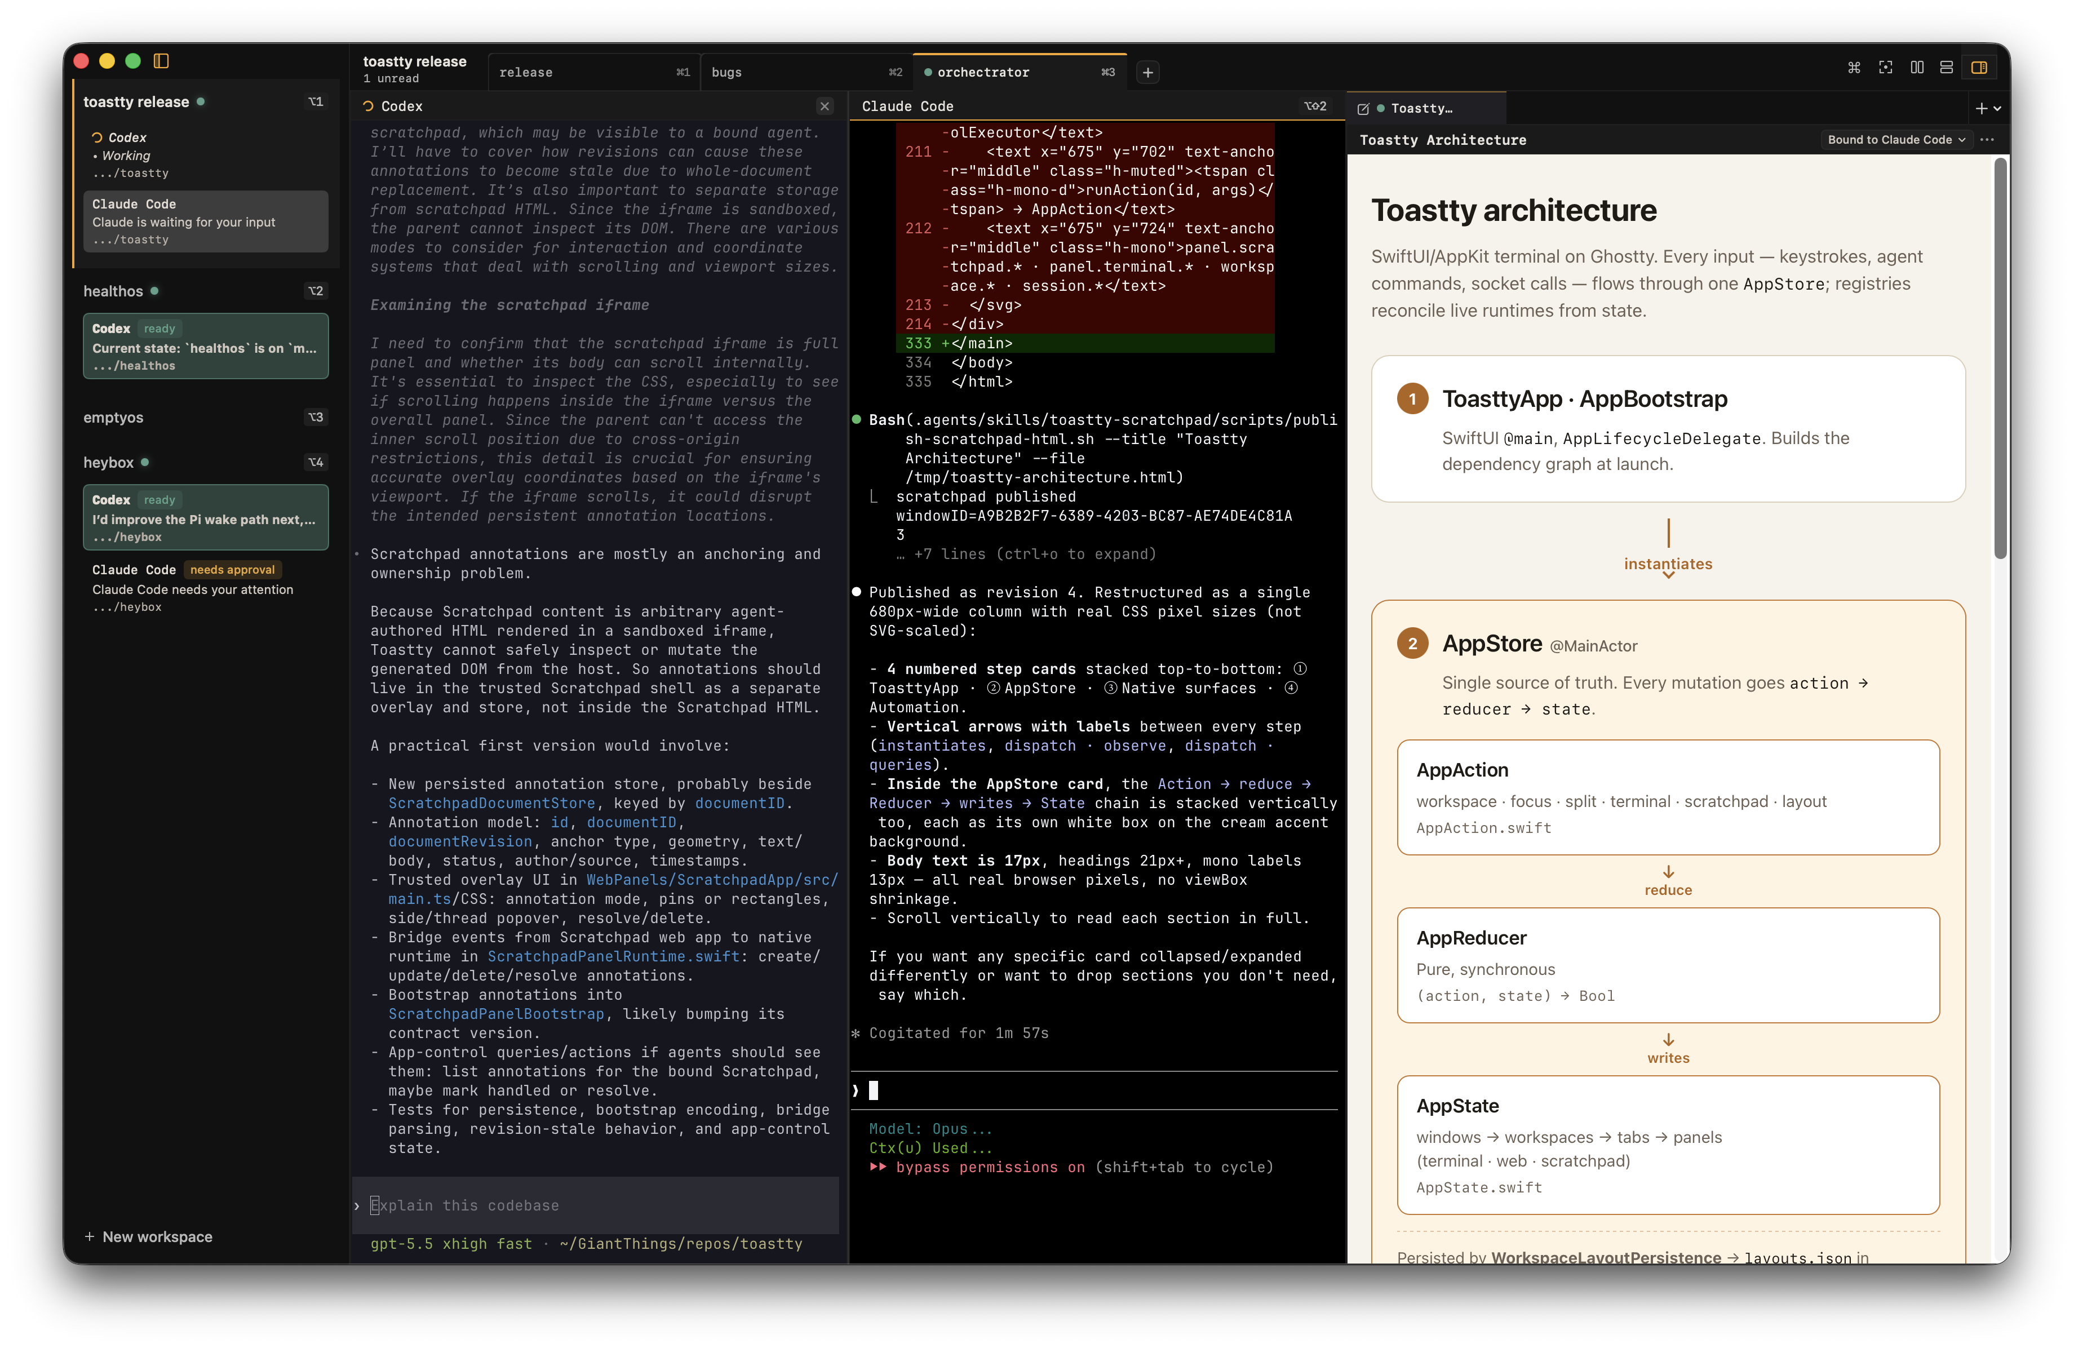Click the Codex working spinner icon in header

pos(368,107)
